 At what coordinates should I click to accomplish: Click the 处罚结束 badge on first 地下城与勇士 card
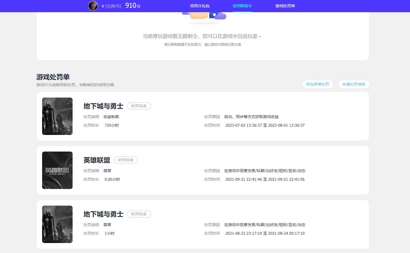(139, 106)
